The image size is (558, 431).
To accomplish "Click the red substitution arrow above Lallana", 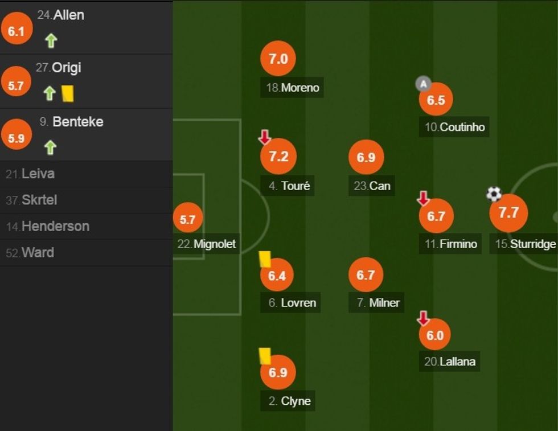I will (423, 318).
